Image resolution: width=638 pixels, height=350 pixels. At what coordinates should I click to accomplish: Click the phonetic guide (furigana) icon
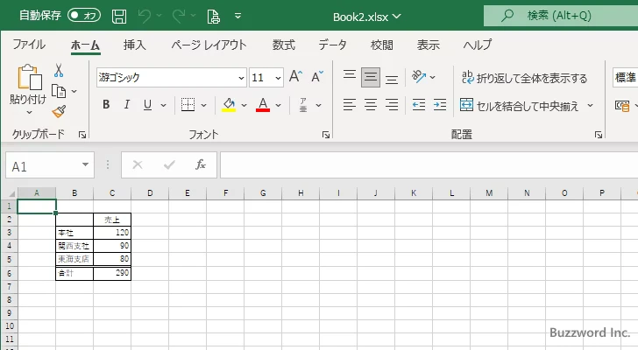[303, 105]
